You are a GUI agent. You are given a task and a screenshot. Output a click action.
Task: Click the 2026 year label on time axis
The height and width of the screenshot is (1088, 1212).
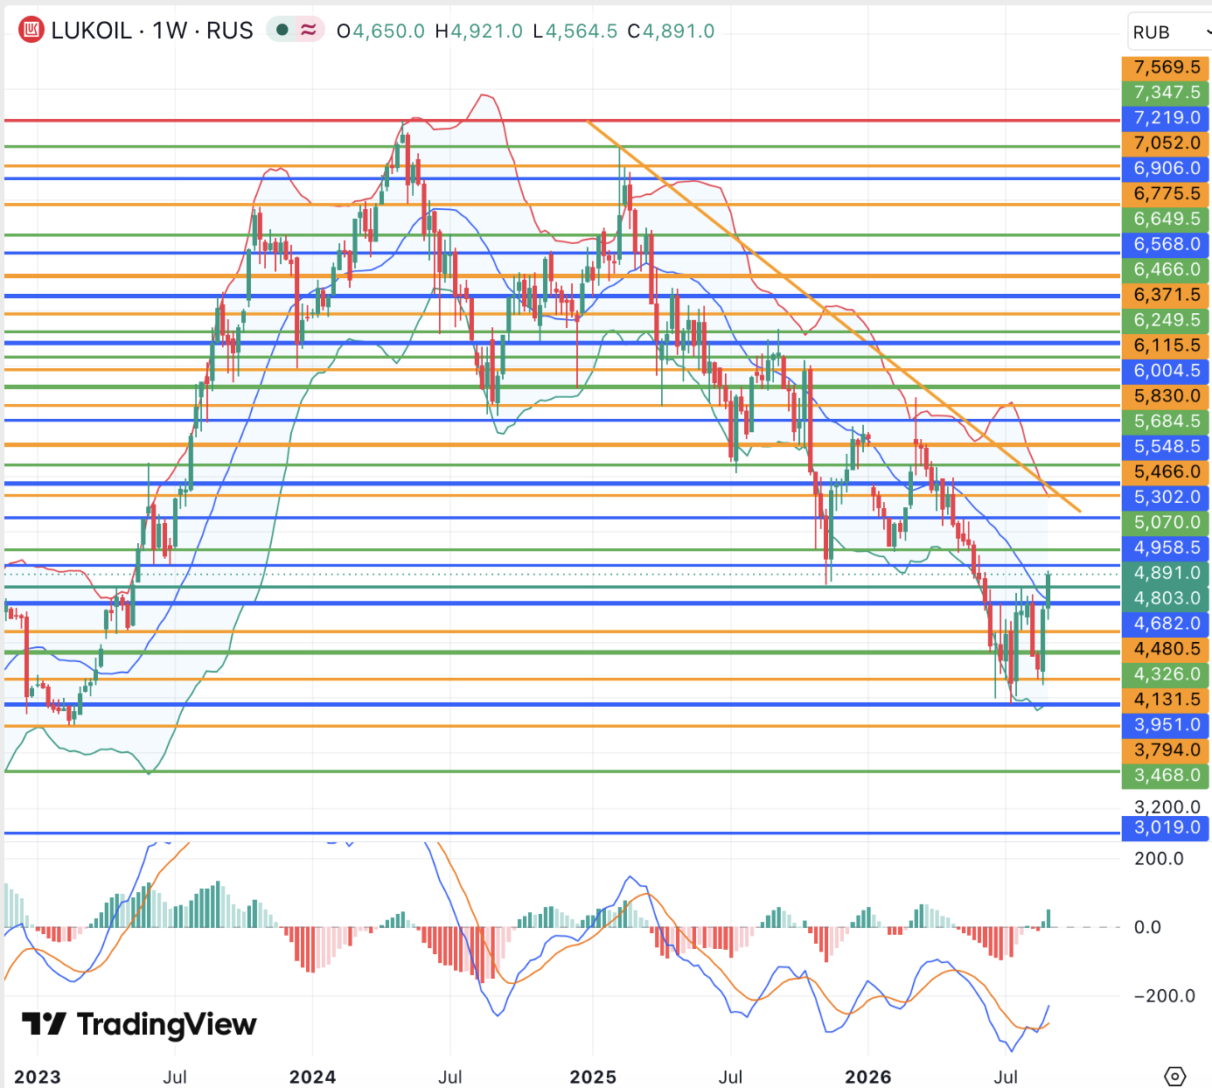[x=868, y=1077]
